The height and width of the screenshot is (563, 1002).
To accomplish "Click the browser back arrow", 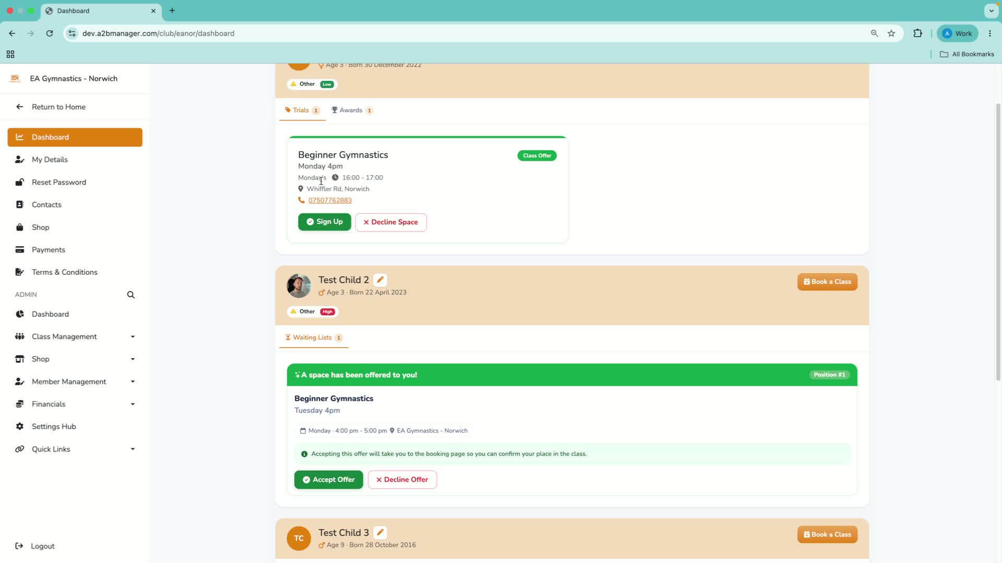I will click(12, 33).
